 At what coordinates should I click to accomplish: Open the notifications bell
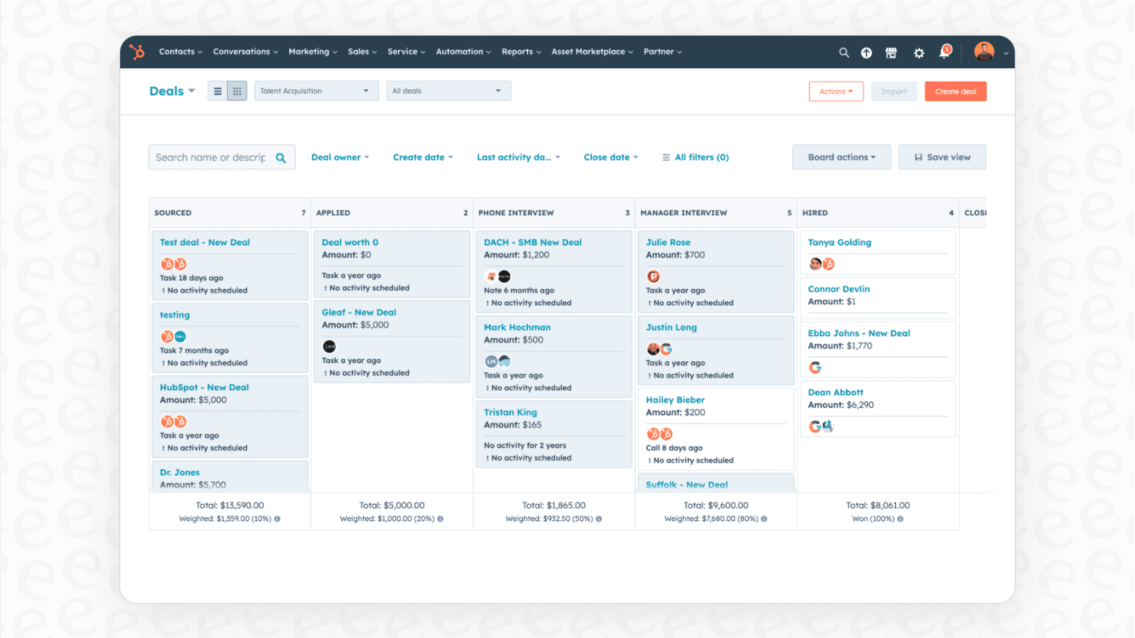pos(944,53)
